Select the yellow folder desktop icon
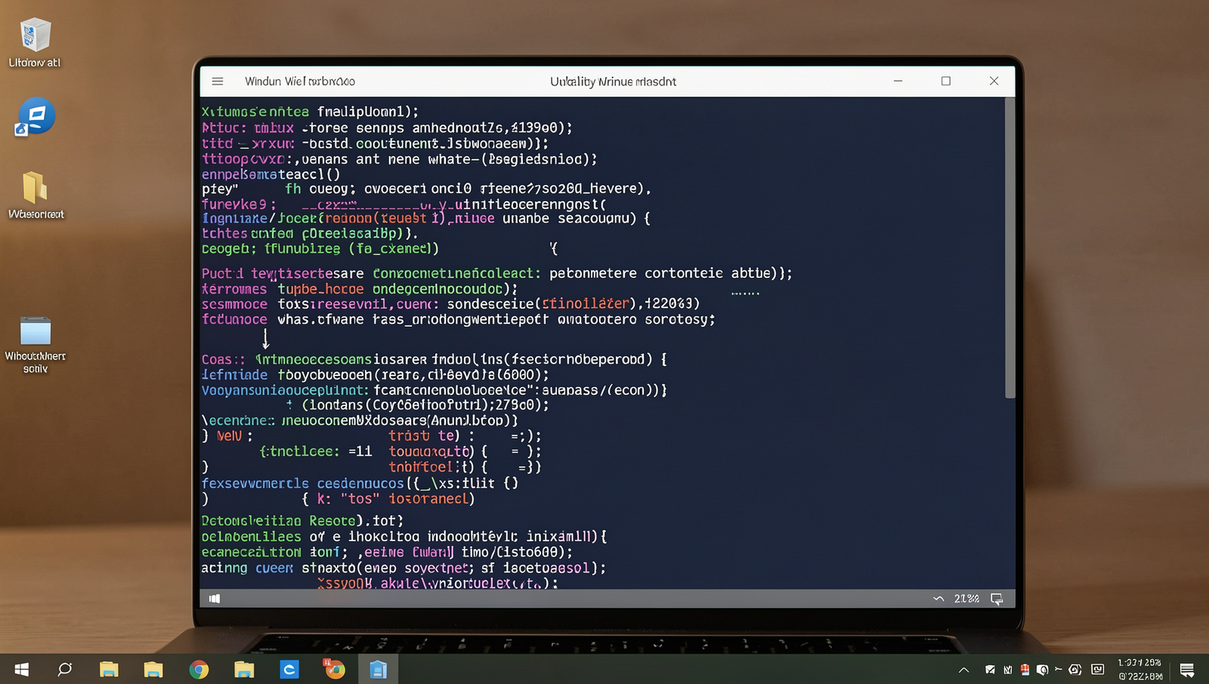 pos(36,194)
